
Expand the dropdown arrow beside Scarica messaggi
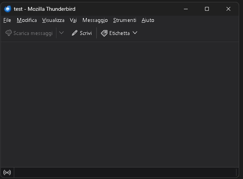[x=61, y=33]
